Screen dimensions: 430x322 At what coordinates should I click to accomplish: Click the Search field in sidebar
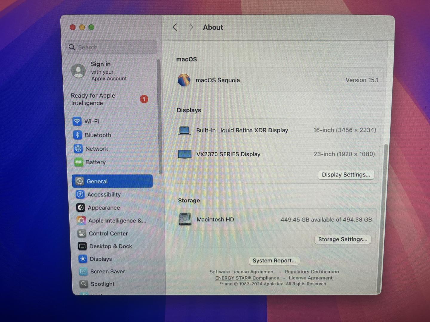(x=111, y=47)
